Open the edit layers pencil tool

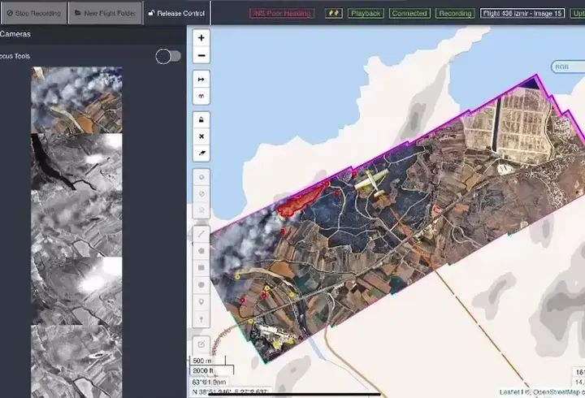point(201,344)
